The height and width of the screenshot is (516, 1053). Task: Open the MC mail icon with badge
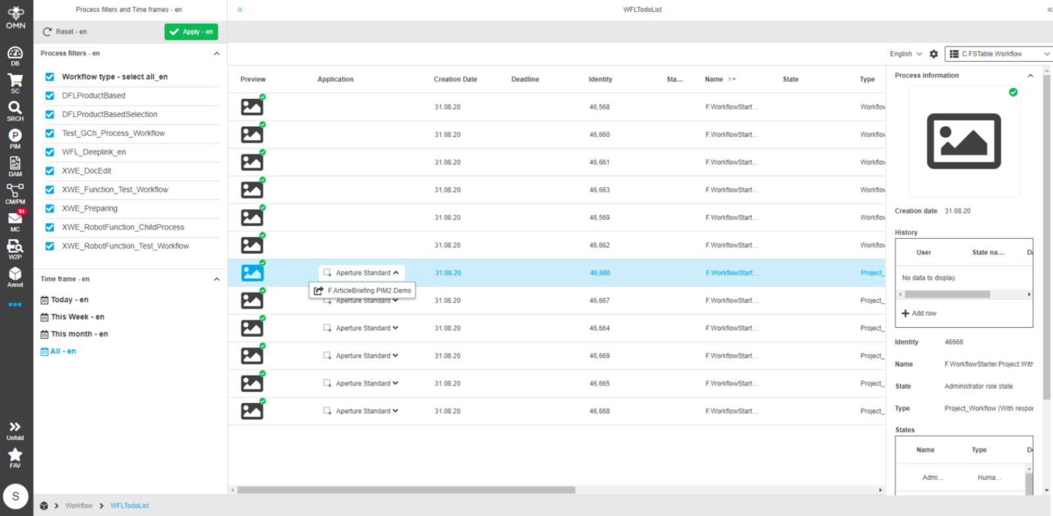15,220
